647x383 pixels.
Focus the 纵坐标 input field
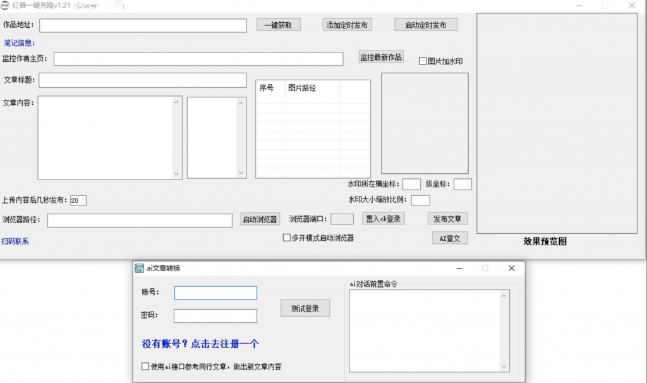pos(463,184)
